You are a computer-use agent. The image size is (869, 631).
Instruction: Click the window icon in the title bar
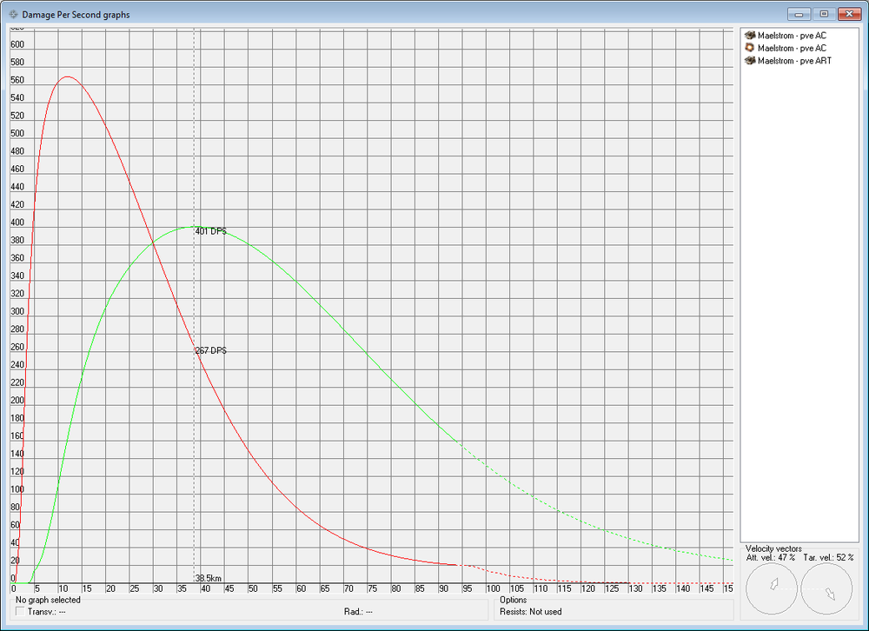12,15
